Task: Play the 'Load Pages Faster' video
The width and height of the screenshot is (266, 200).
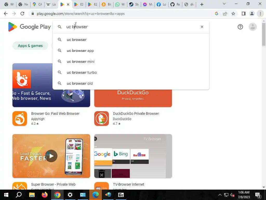Action: (51, 156)
